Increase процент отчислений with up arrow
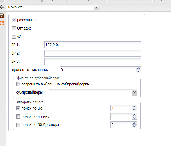This screenshot has height=146, width=171. coord(138,68)
